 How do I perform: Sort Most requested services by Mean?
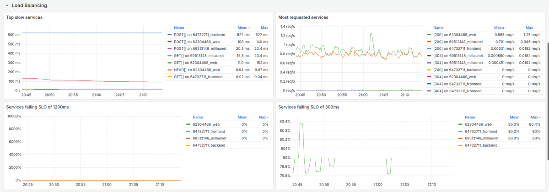point(500,27)
